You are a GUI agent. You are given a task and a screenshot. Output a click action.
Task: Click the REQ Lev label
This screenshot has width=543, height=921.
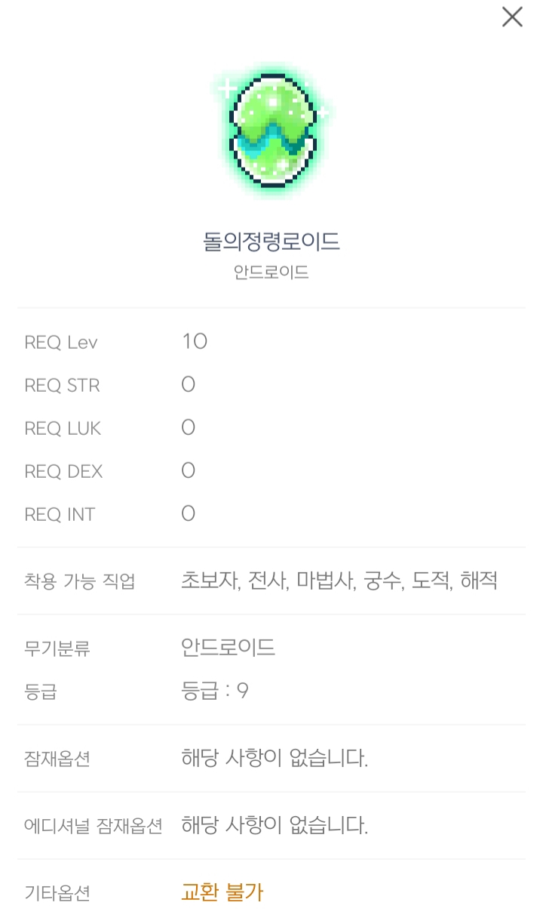(61, 343)
